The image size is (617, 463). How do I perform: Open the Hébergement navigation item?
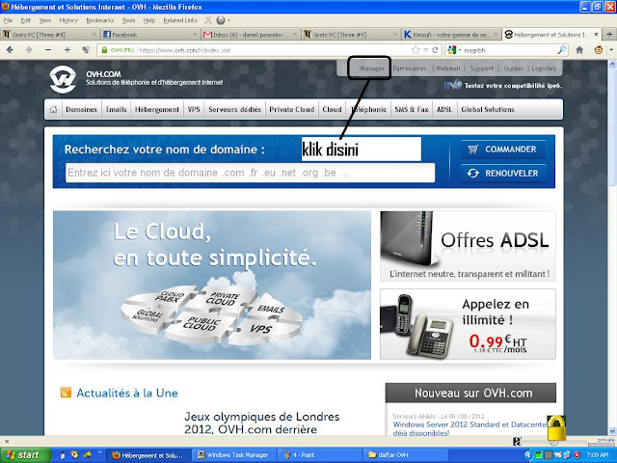157,109
